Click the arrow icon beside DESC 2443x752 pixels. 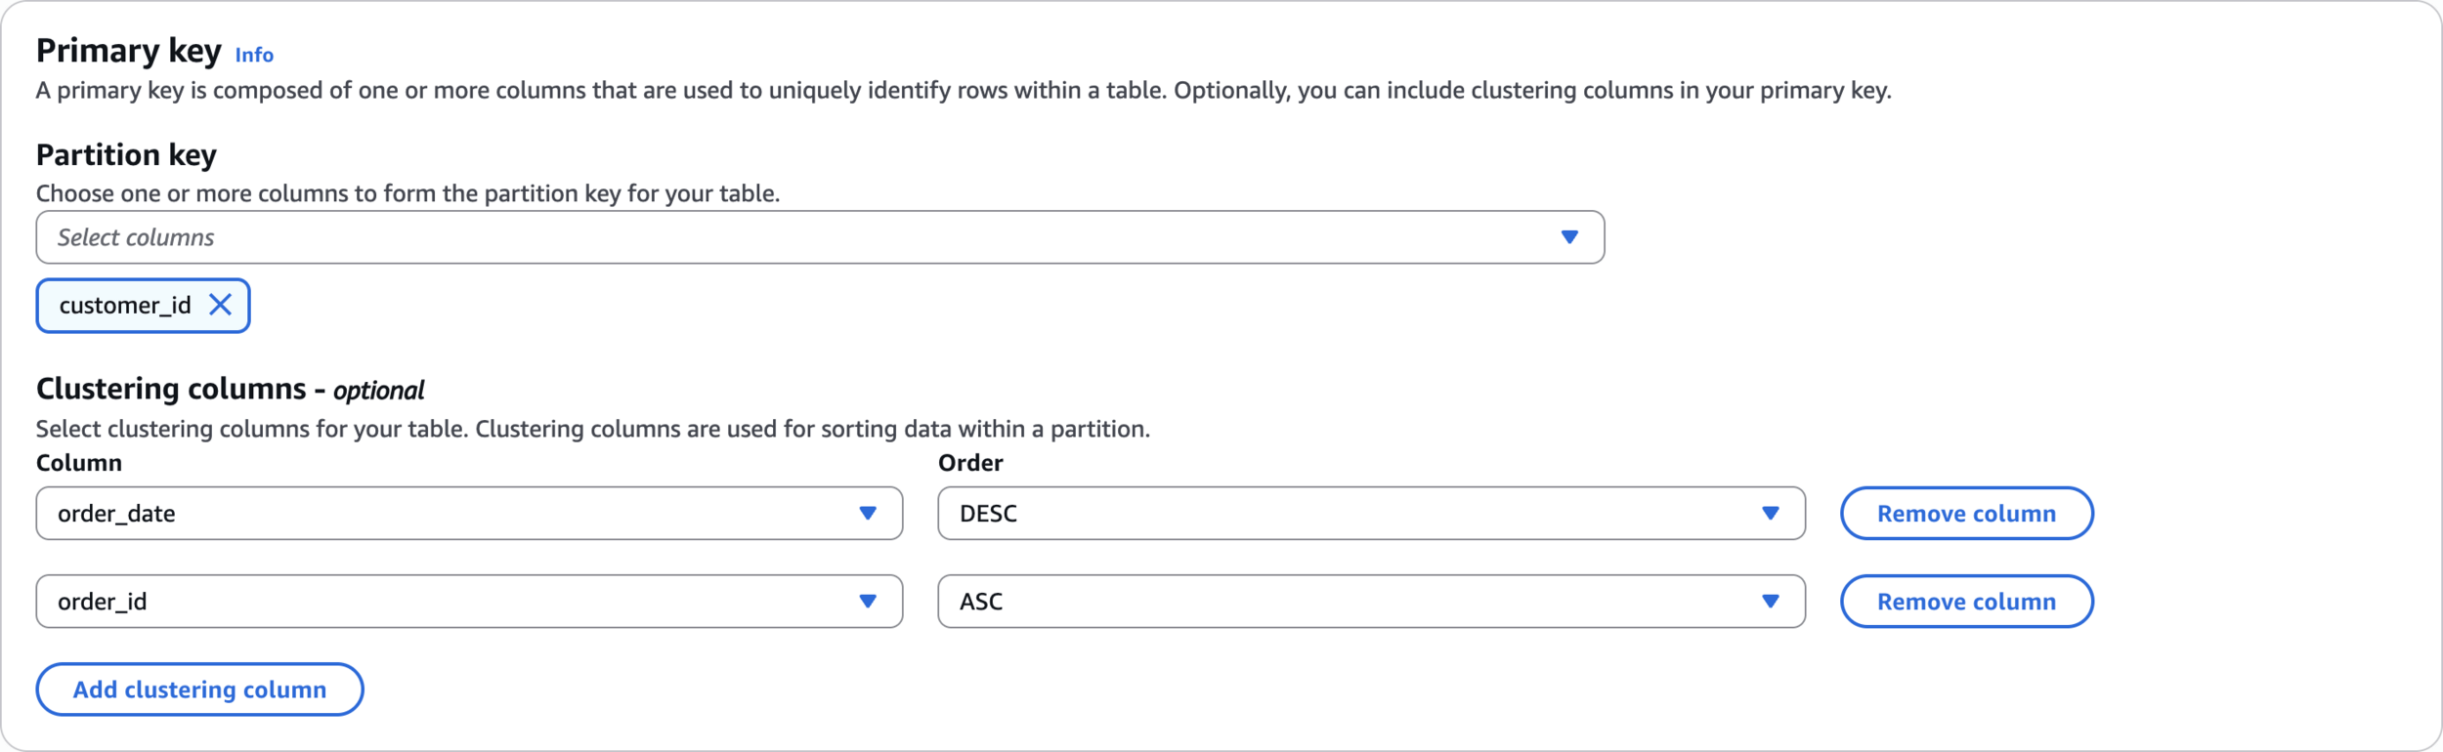1770,514
